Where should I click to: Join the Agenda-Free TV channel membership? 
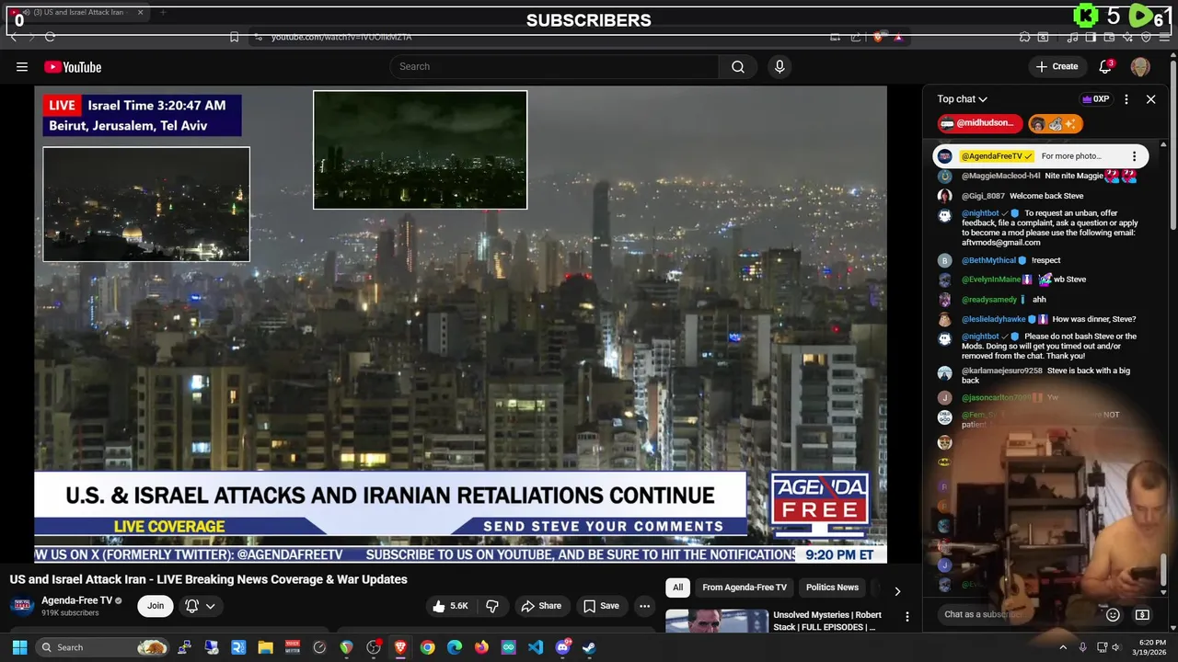pyautogui.click(x=156, y=605)
